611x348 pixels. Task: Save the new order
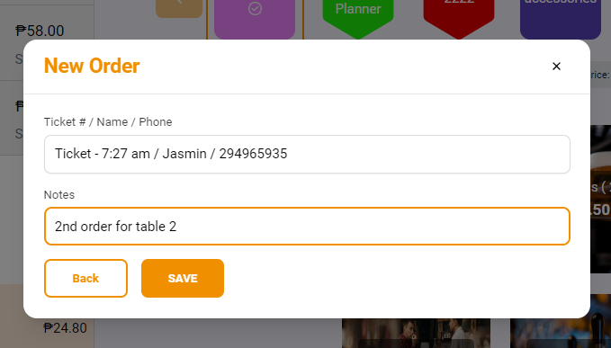(x=183, y=279)
